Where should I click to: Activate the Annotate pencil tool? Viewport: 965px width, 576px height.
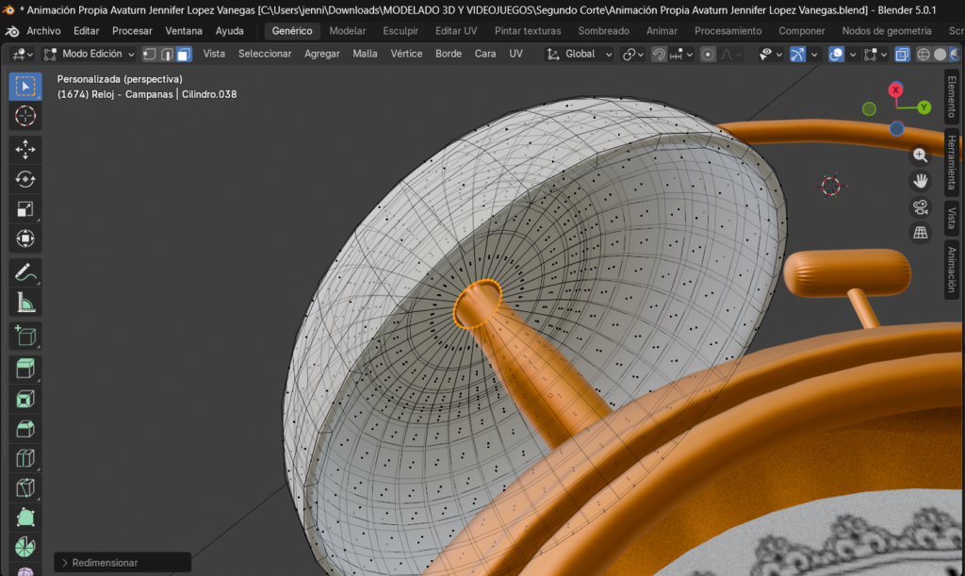pyautogui.click(x=25, y=272)
